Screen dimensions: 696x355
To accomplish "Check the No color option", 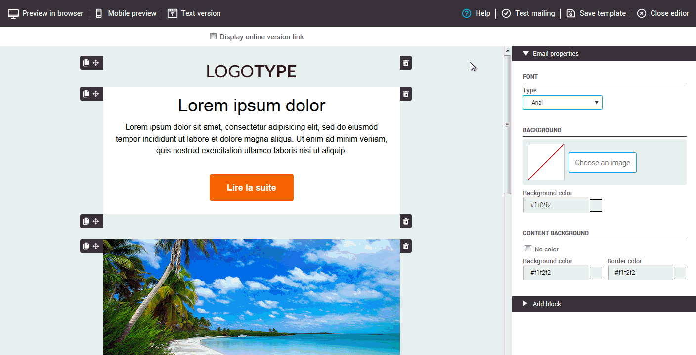I will [x=528, y=249].
